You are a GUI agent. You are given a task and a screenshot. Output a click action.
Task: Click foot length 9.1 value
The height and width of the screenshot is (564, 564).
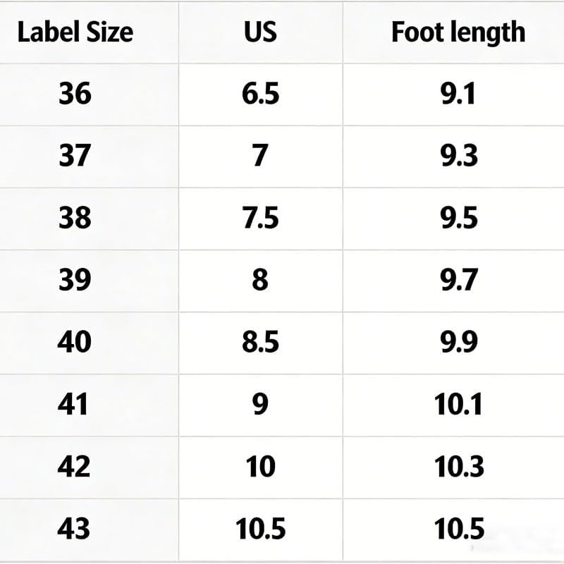458,94
